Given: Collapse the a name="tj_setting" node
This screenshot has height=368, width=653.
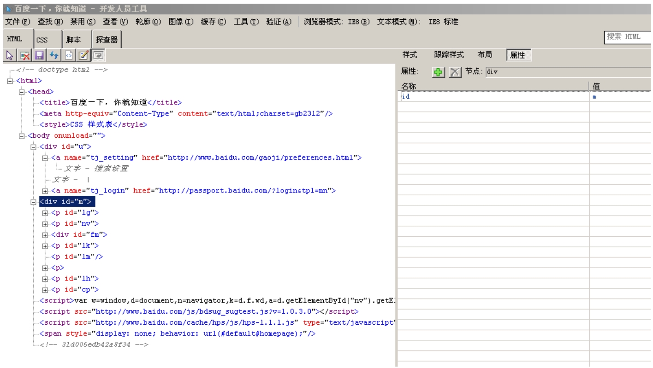Looking at the screenshot, I should tap(45, 158).
